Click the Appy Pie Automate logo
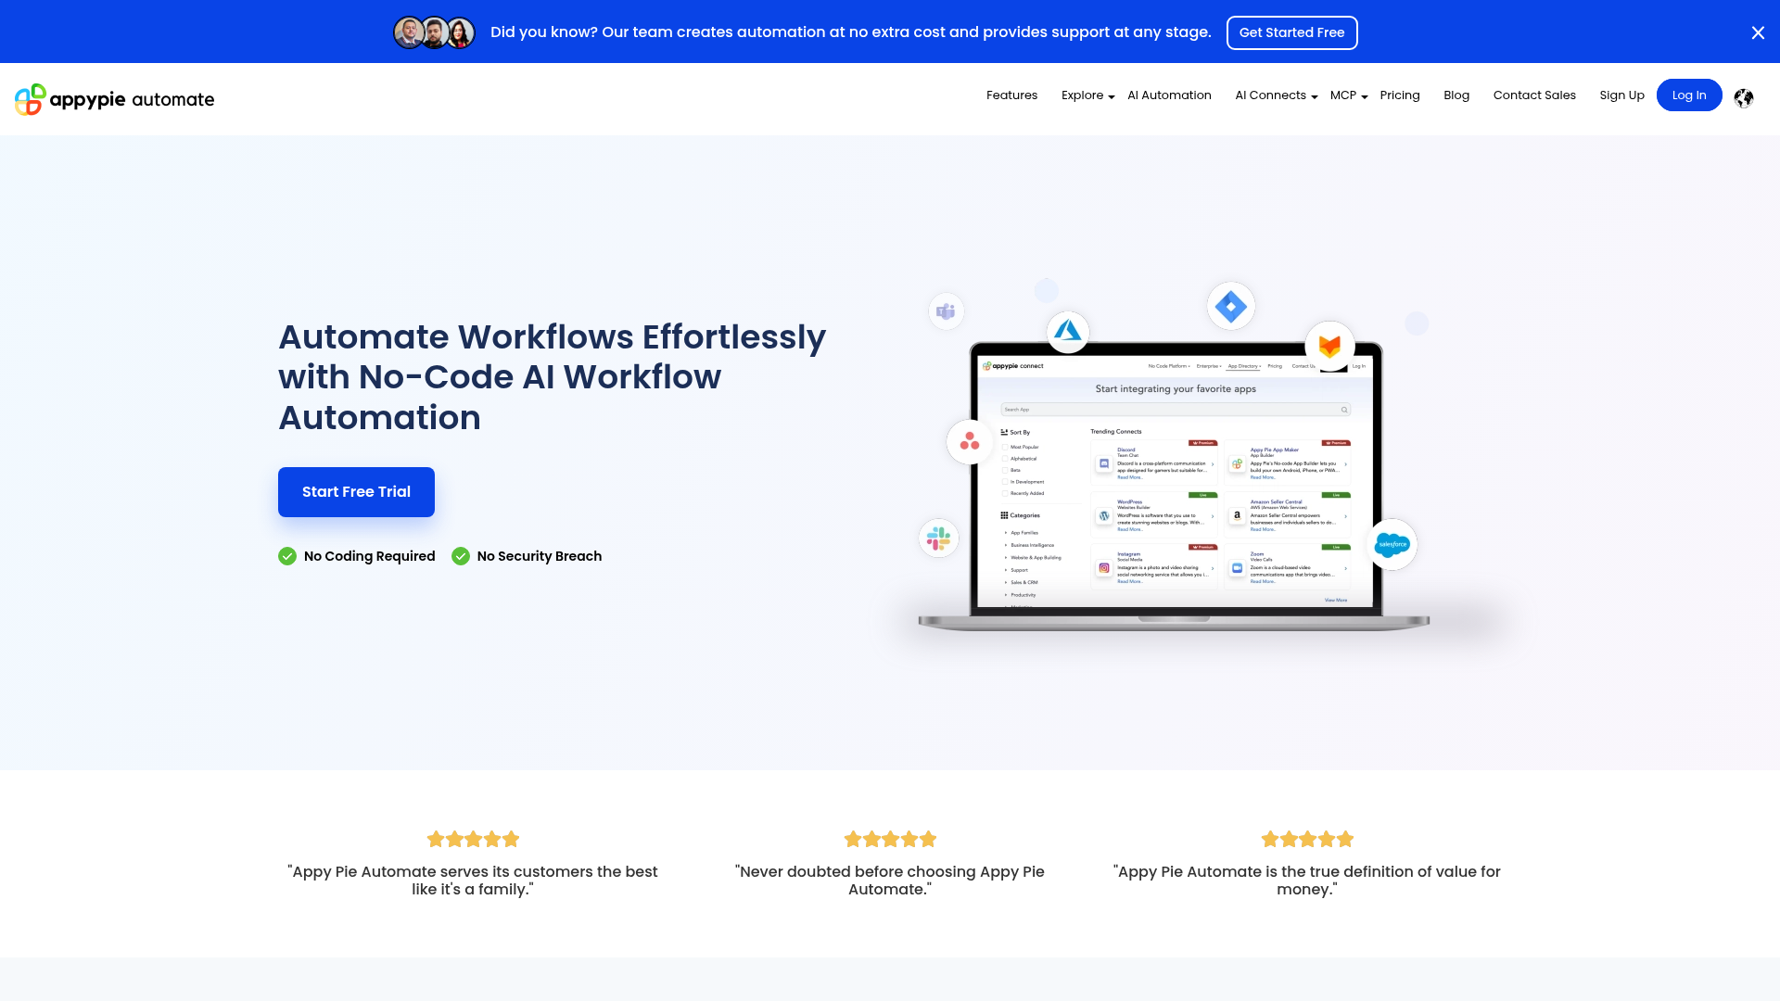 [114, 99]
